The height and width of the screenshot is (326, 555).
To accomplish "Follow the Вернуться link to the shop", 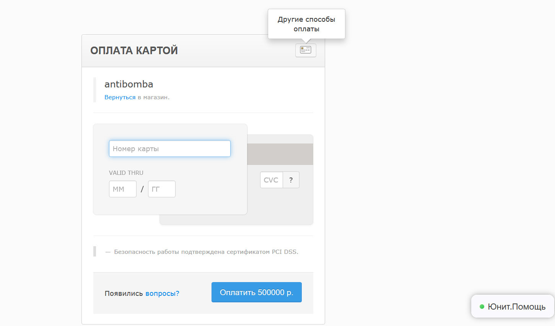I will coord(120,97).
